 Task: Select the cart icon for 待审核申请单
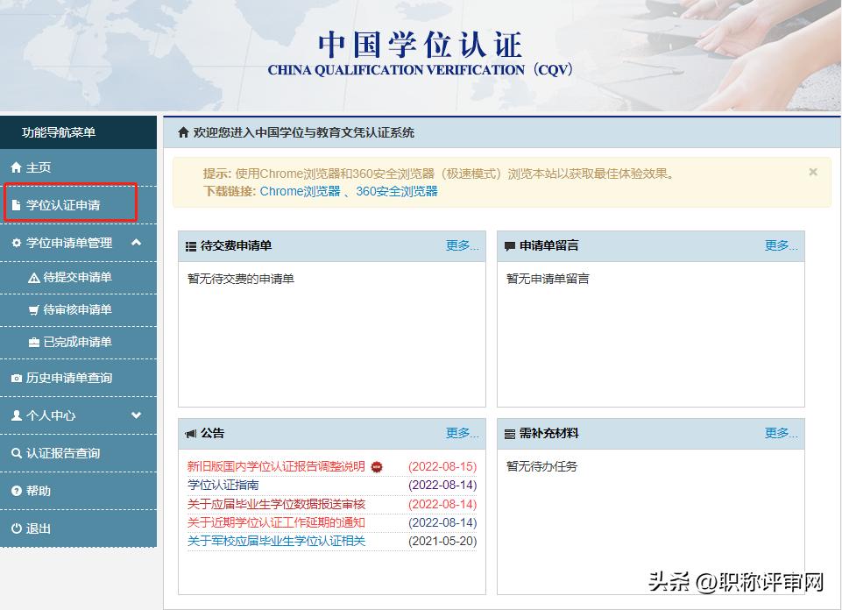33,309
